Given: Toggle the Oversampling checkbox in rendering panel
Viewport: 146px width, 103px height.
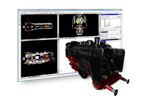Looking at the screenshot, I should tap(101, 38).
